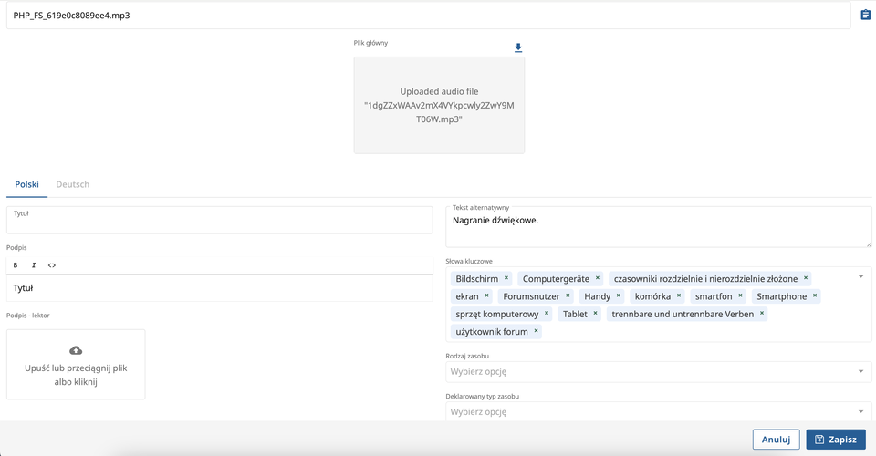
Task: Delete the Tablet keyword tag
Action: click(596, 314)
